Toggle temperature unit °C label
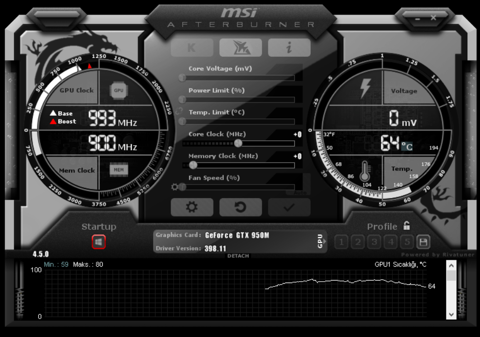This screenshot has width=480, height=337. tap(407, 146)
